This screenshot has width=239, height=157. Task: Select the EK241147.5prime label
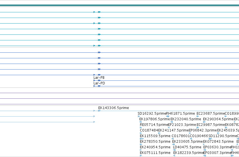click(x=174, y=130)
